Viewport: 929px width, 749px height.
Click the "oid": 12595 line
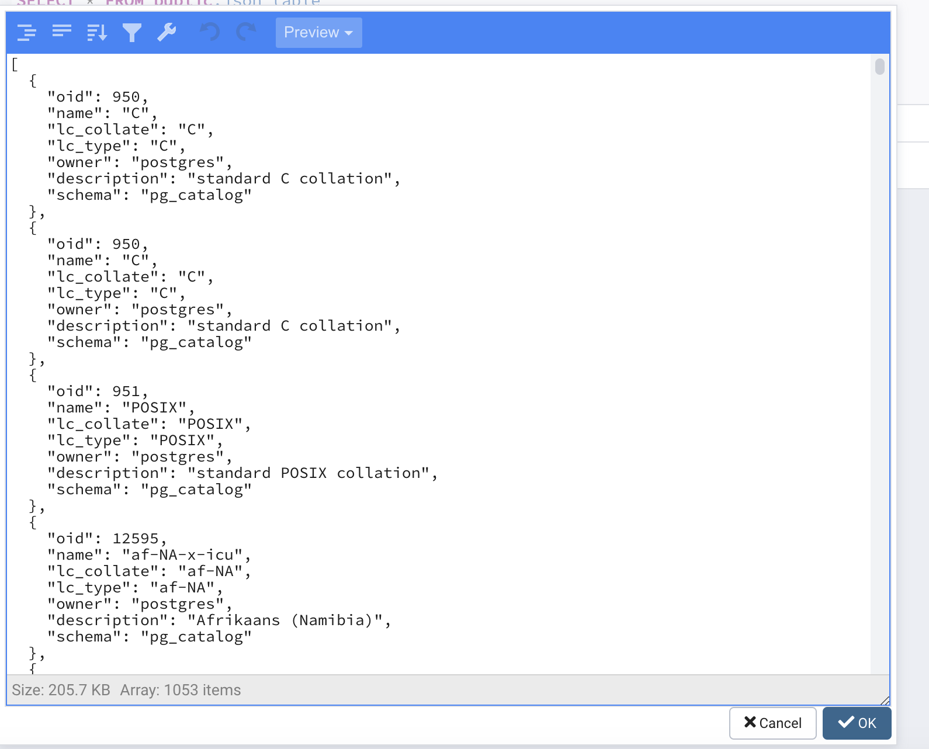coord(106,539)
